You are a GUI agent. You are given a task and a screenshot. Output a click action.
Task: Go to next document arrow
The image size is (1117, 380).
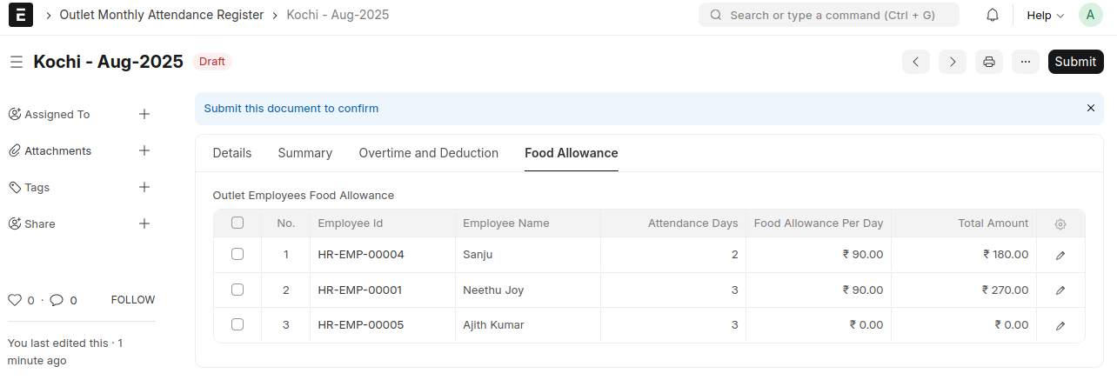click(953, 62)
